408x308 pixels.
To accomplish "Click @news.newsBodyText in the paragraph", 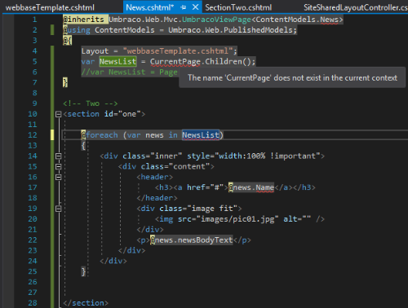I will (x=192, y=240).
